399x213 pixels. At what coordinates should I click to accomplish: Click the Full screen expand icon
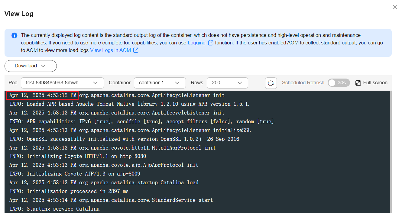click(358, 83)
